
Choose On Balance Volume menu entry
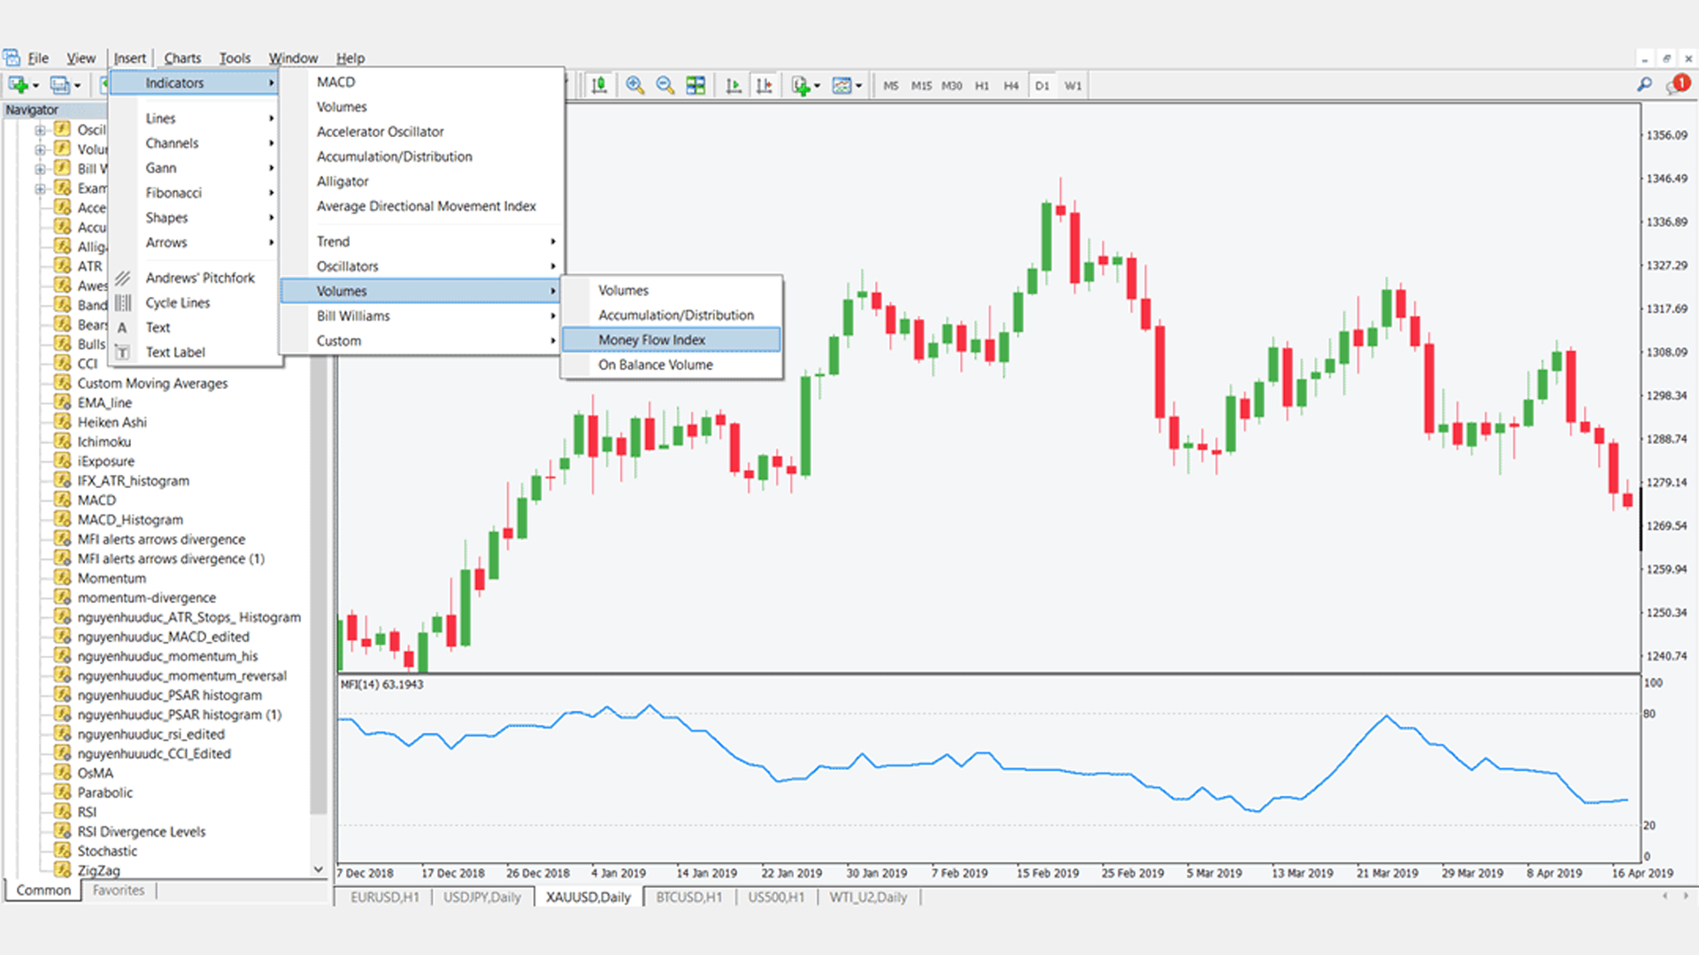(655, 364)
